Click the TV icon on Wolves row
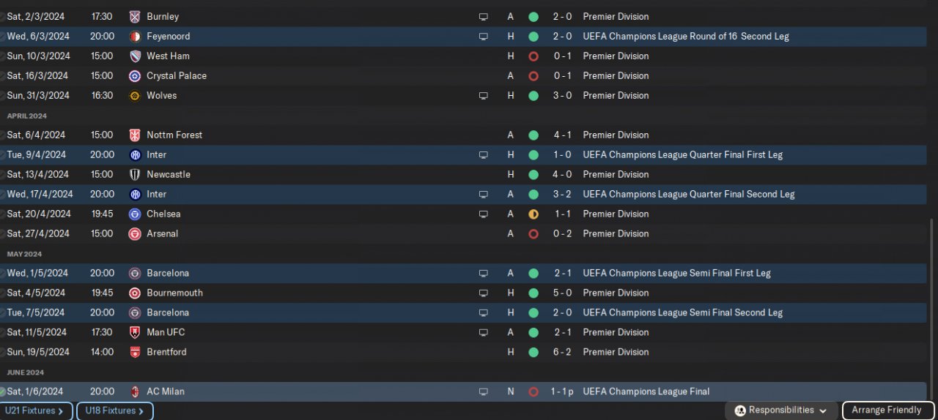The image size is (938, 420). [x=483, y=95]
